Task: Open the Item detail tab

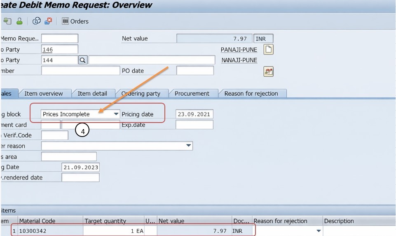Action: click(x=92, y=94)
